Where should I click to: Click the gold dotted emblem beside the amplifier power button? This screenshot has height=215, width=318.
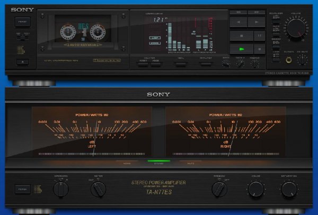(x=38, y=189)
